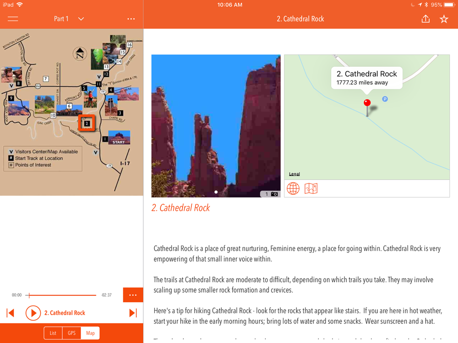The height and width of the screenshot is (343, 458).
Task: Tap the globe icon below the map
Action: [x=293, y=188]
